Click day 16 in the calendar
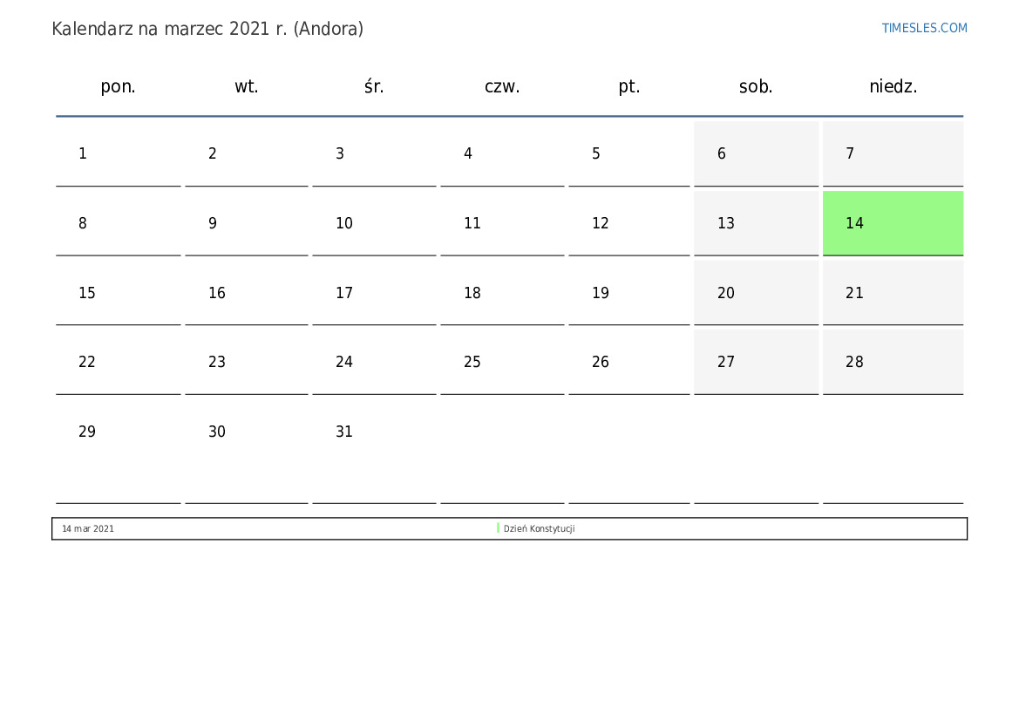This screenshot has height=721, width=1019. pos(247,293)
